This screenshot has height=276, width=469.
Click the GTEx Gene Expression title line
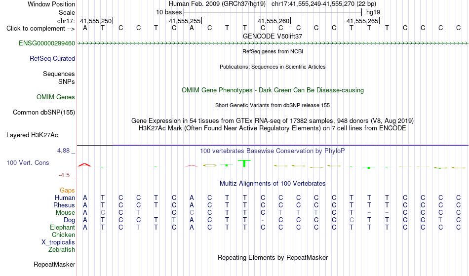(273, 121)
